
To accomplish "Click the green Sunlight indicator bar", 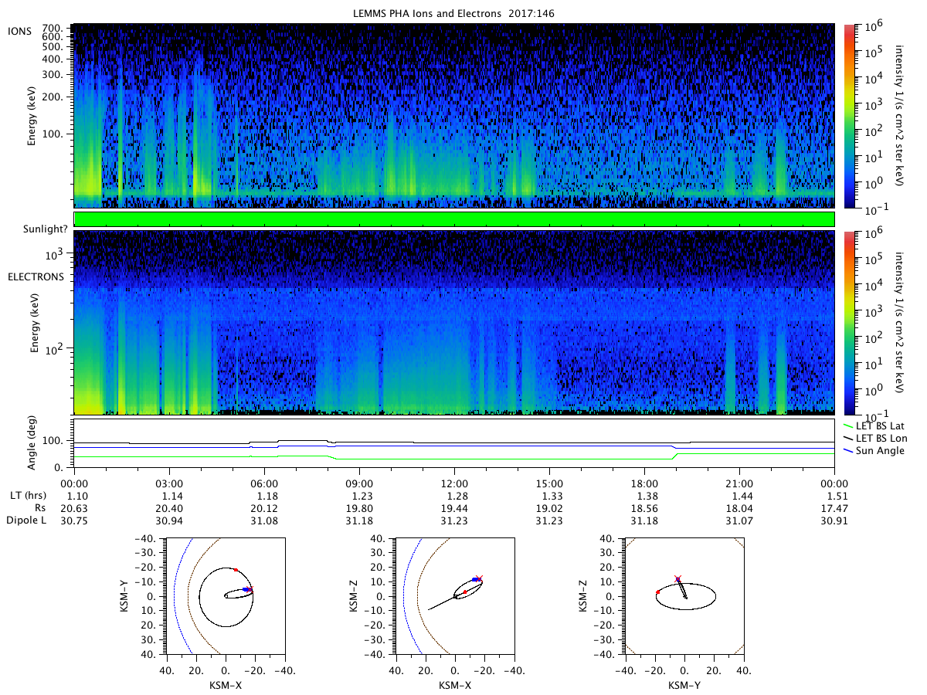I will click(x=454, y=219).
